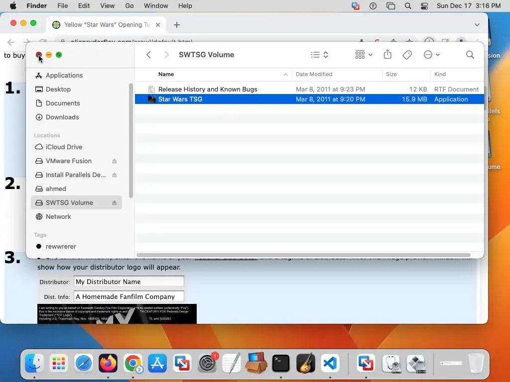Open the Help menu
The width and height of the screenshot is (510, 382).
click(185, 6)
